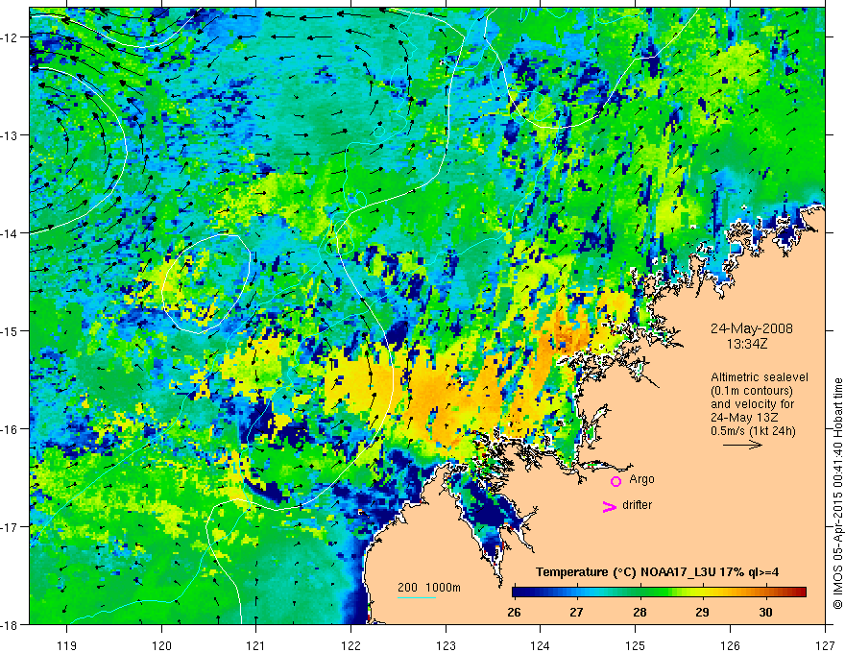Click the longitude axis label 126
This screenshot has height=653, width=845.
[730, 645]
